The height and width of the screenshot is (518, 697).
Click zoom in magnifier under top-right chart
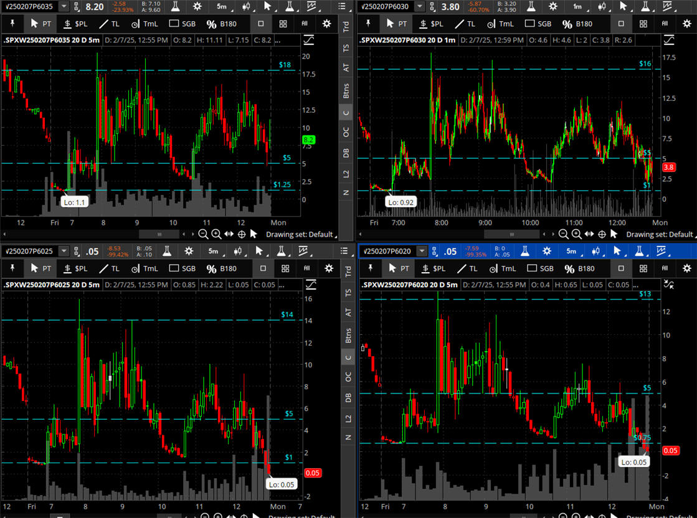click(x=576, y=234)
